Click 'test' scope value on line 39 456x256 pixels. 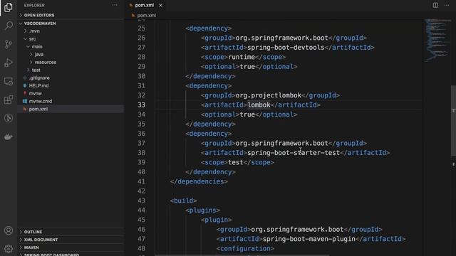pyautogui.click(x=236, y=163)
